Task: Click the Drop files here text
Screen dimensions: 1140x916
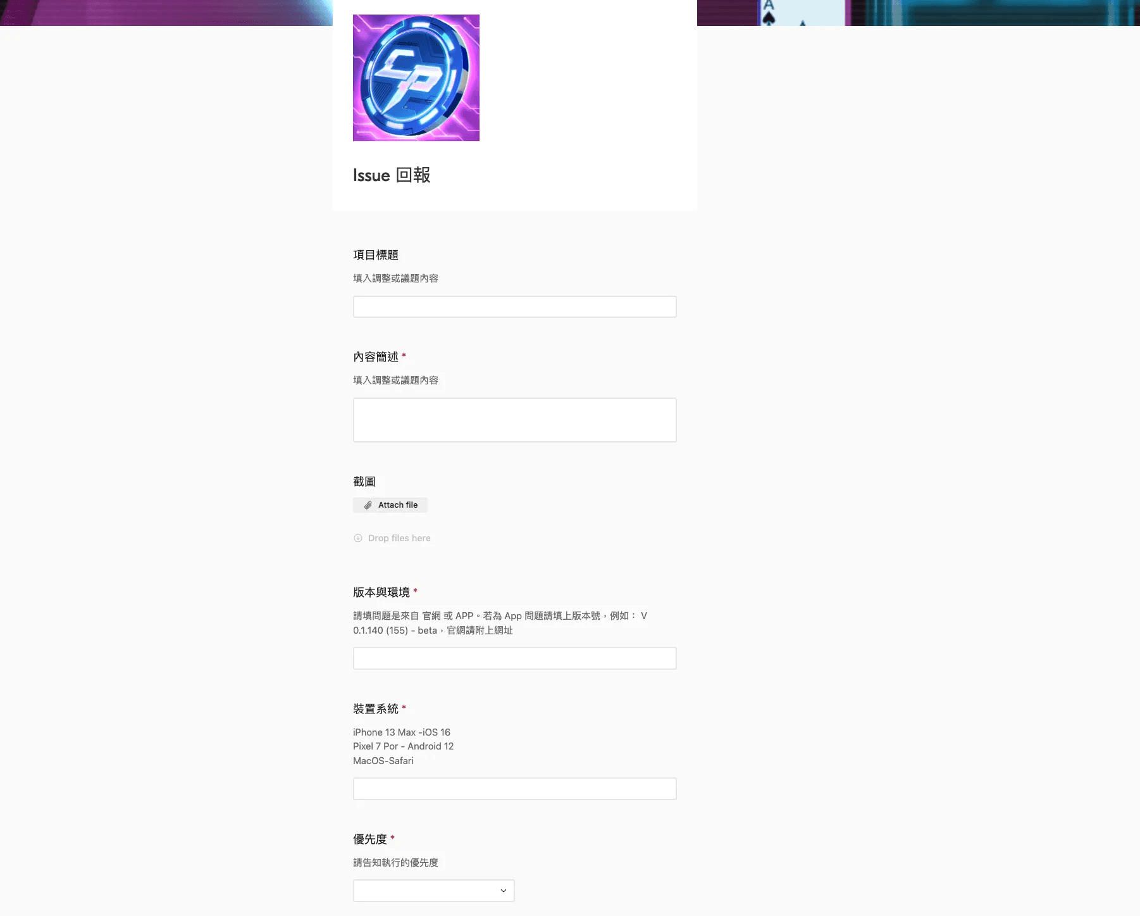Action: (399, 538)
